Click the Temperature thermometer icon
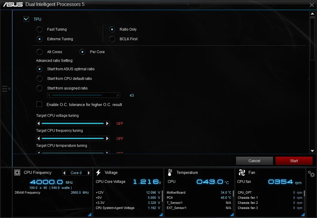 (170, 172)
